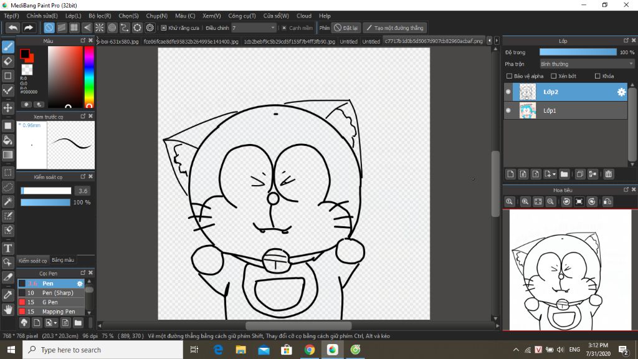Select the G Pen brush
Screen dimensions: 638x359
point(51,302)
